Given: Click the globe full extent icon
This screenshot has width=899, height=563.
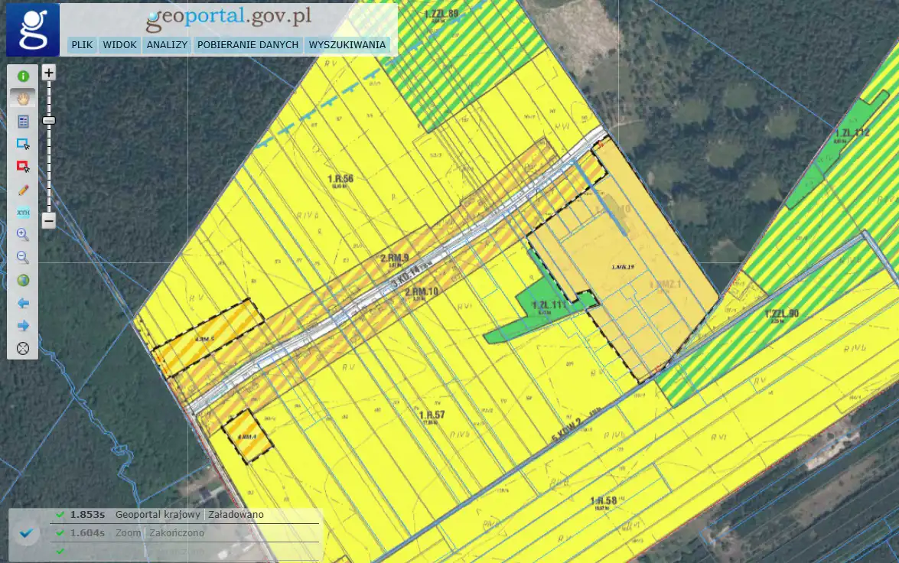Looking at the screenshot, I should click(x=23, y=281).
